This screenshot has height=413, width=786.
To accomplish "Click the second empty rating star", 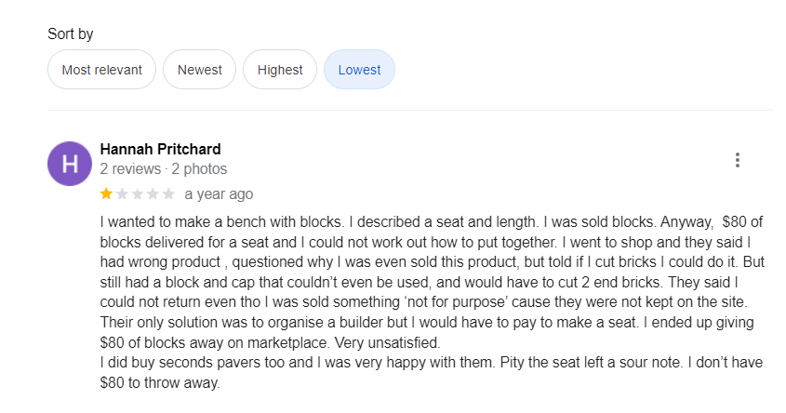I will point(122,194).
